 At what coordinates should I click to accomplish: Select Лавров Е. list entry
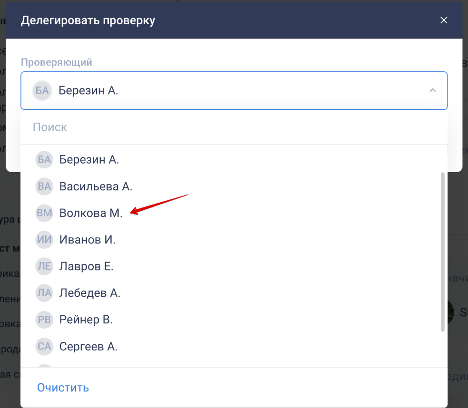coord(86,266)
